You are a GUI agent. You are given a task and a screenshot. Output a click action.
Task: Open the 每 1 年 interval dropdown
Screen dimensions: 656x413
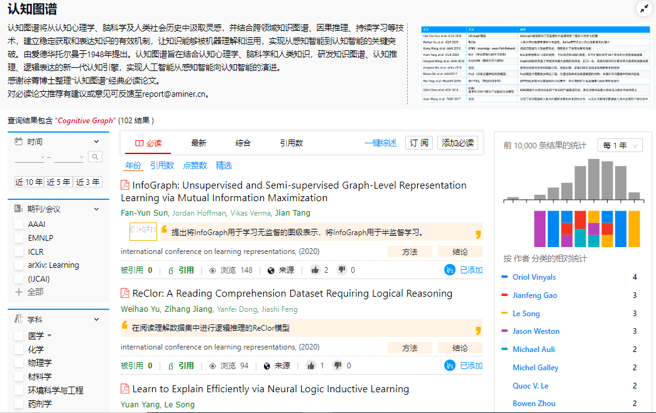tap(620, 145)
